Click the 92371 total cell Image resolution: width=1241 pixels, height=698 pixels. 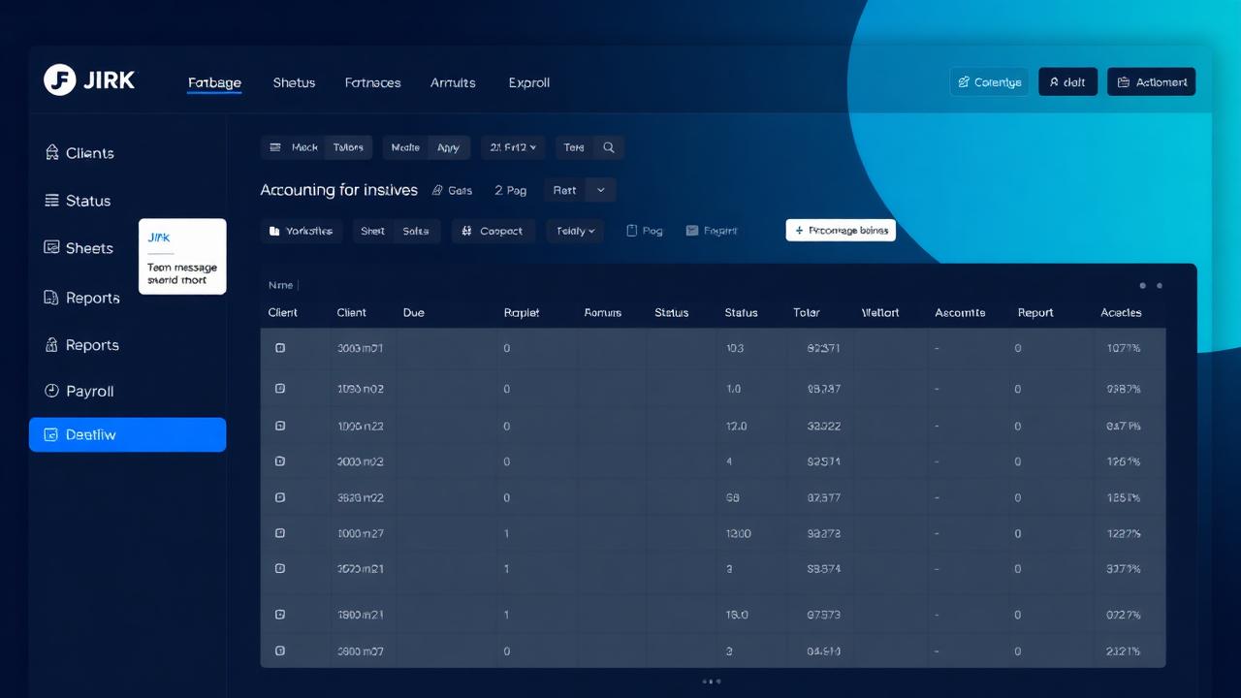tap(824, 347)
